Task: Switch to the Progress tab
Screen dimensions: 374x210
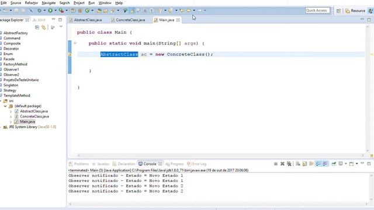Action: point(175,164)
